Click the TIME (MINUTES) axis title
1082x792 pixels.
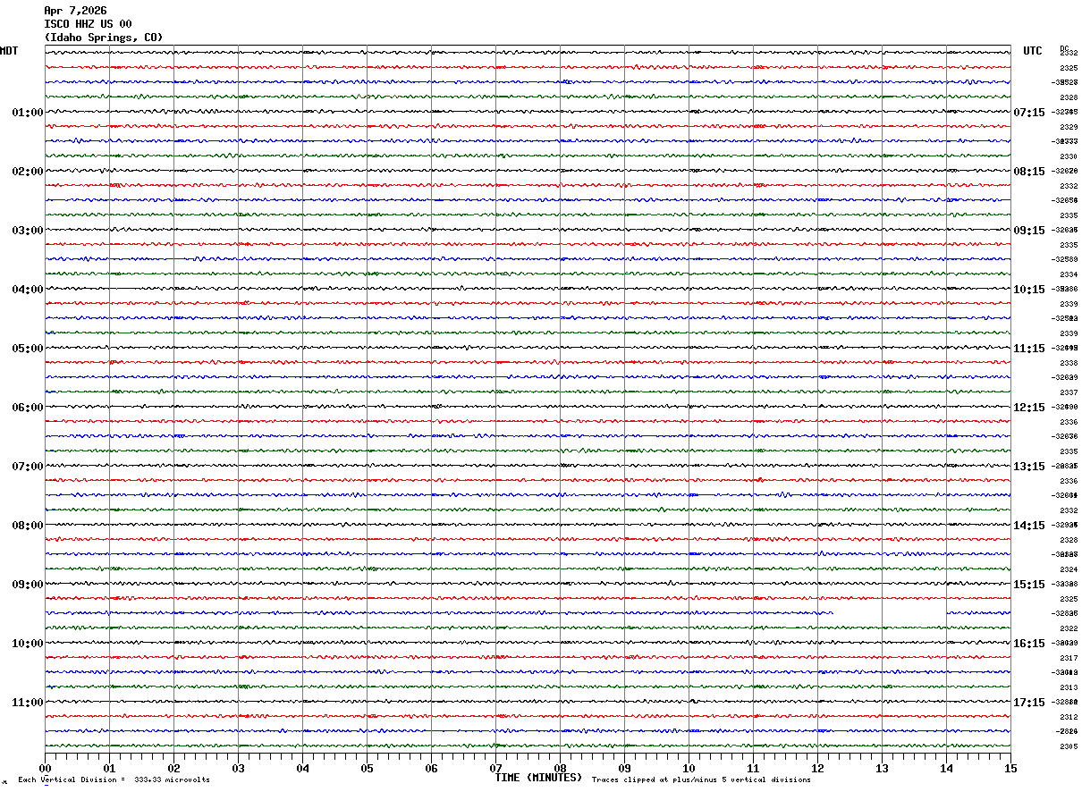pyautogui.click(x=538, y=778)
